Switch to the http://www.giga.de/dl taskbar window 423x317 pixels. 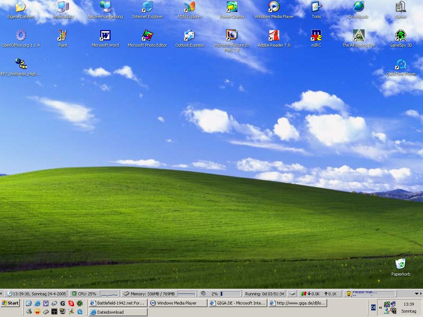pyautogui.click(x=298, y=303)
